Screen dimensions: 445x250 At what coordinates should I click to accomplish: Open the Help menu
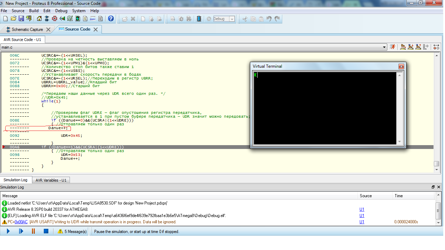(95, 11)
